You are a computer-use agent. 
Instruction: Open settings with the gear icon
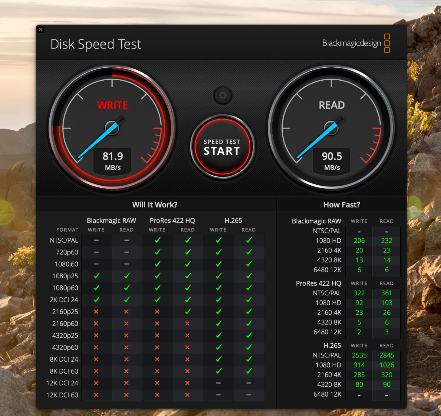(x=223, y=96)
